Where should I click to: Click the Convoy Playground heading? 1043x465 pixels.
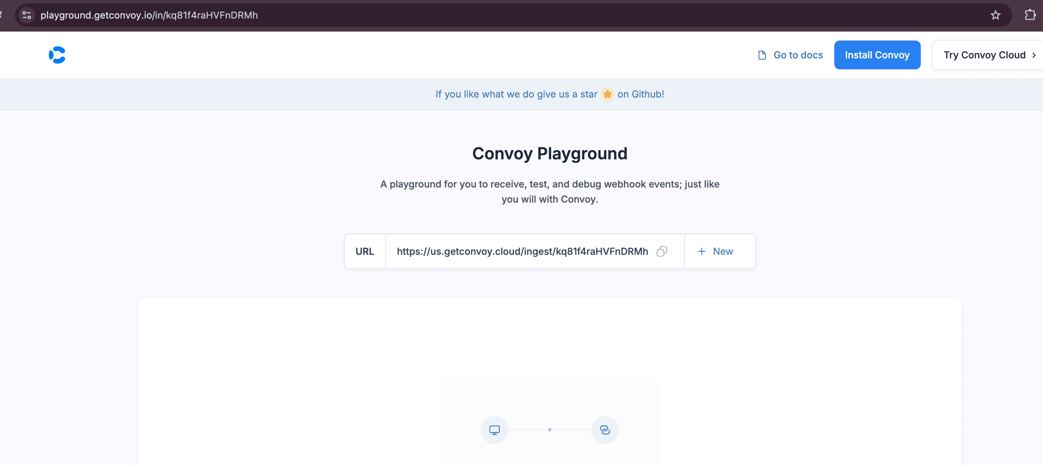[x=550, y=154]
